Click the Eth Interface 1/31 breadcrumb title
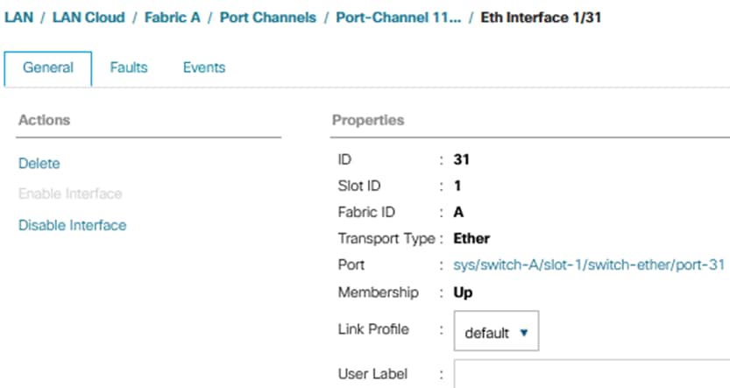This screenshot has height=388, width=730. pos(542,18)
